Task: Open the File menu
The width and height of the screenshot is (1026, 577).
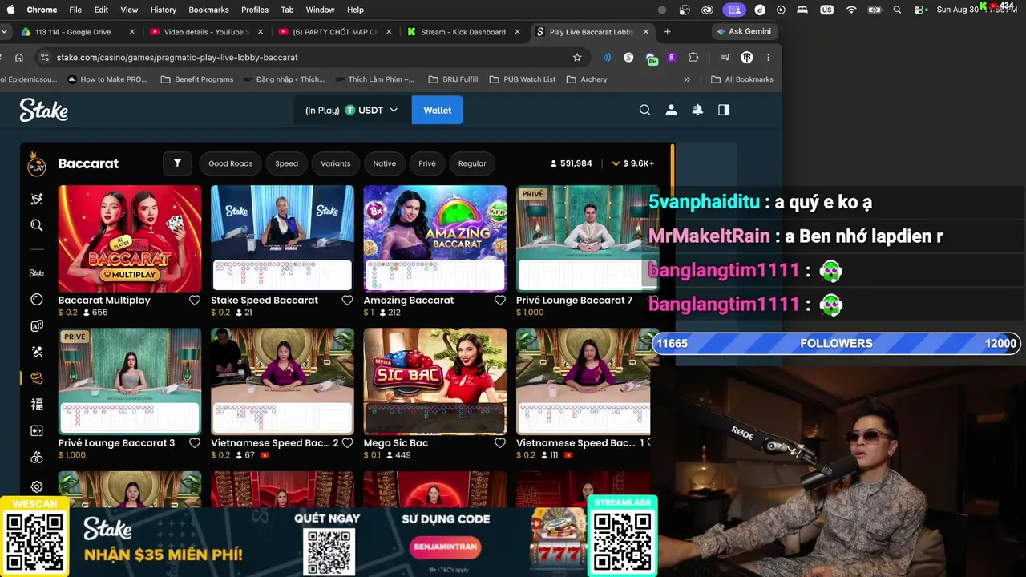Action: pyautogui.click(x=75, y=10)
